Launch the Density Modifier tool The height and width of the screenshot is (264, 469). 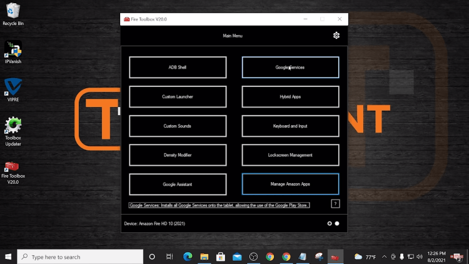(178, 155)
